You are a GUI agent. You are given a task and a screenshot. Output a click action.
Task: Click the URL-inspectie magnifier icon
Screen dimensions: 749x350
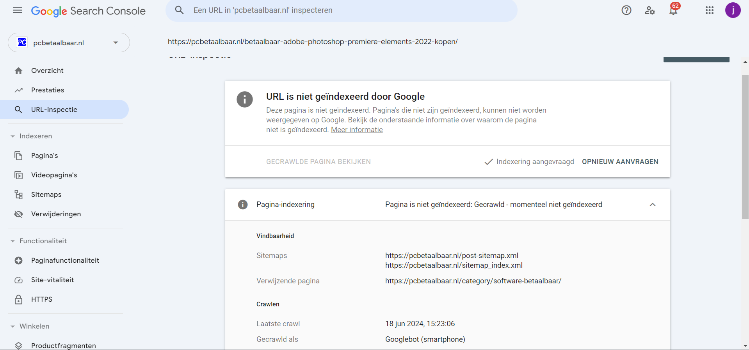18,110
